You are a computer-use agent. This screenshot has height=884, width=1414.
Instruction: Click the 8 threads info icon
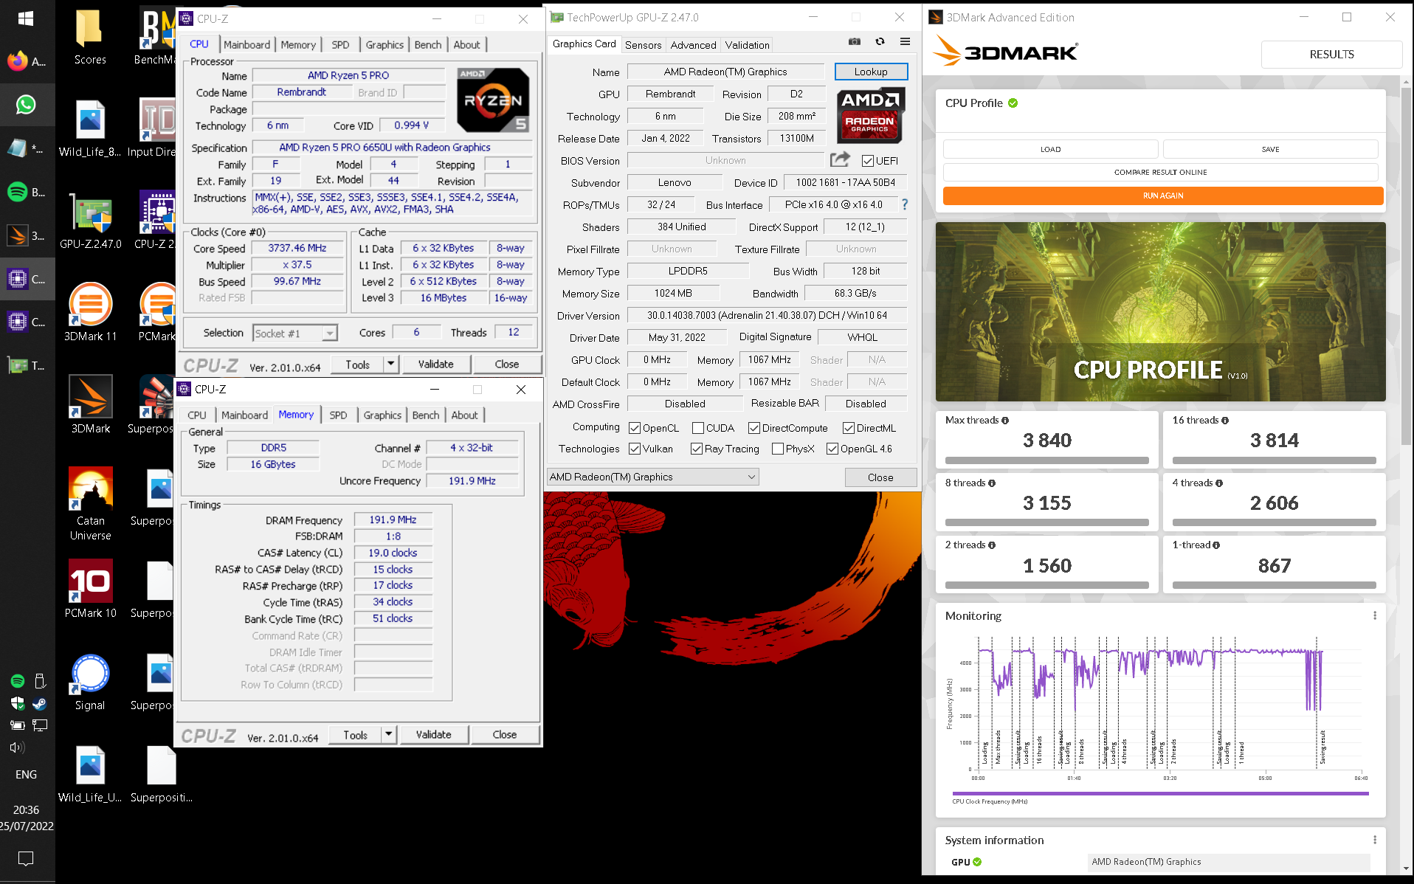pyautogui.click(x=992, y=483)
